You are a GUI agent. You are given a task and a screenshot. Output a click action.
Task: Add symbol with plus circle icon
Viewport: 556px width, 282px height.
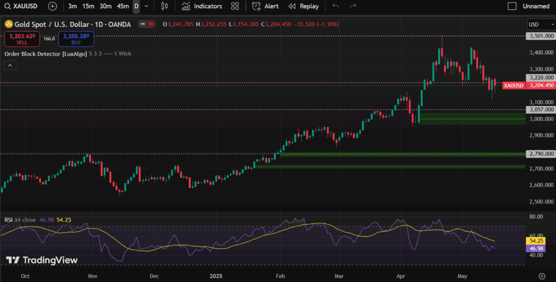tap(52, 7)
